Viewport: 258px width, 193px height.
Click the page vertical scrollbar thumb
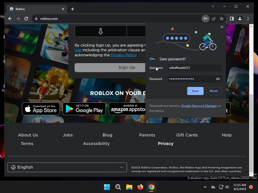tap(251, 133)
